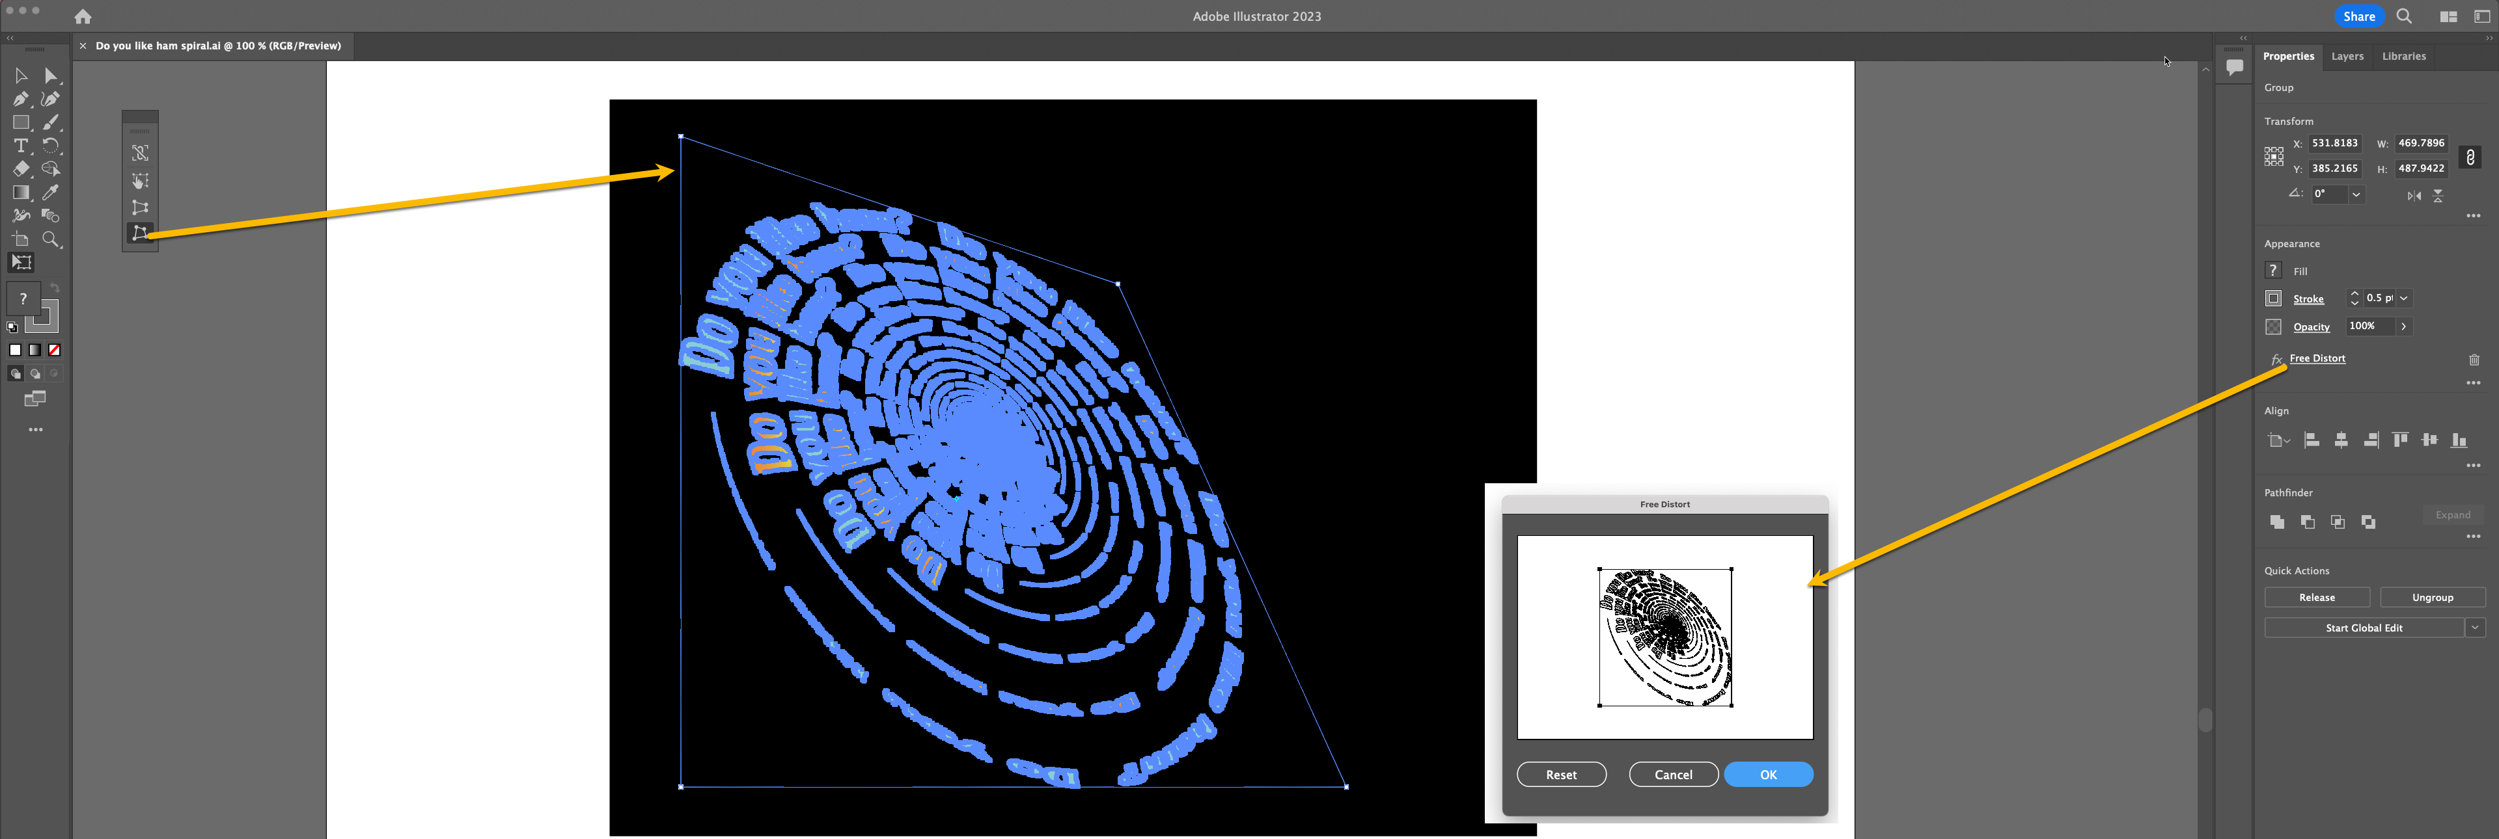Open the Stroke weight dropdown
2499x839 pixels.
2403,297
